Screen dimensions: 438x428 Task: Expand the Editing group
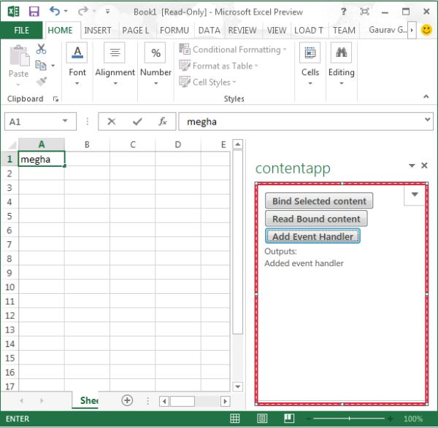click(342, 64)
